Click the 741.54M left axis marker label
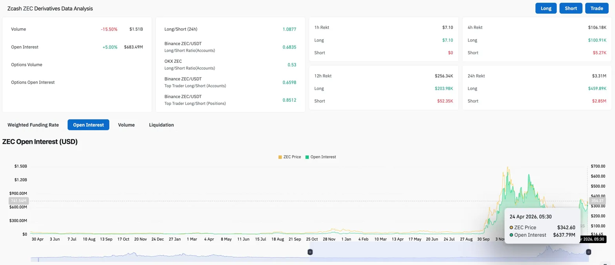 click(x=18, y=201)
